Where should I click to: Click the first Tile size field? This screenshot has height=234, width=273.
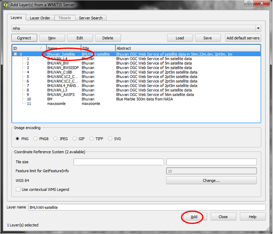pyautogui.click(x=119, y=162)
